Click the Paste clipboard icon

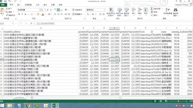point(2,10)
